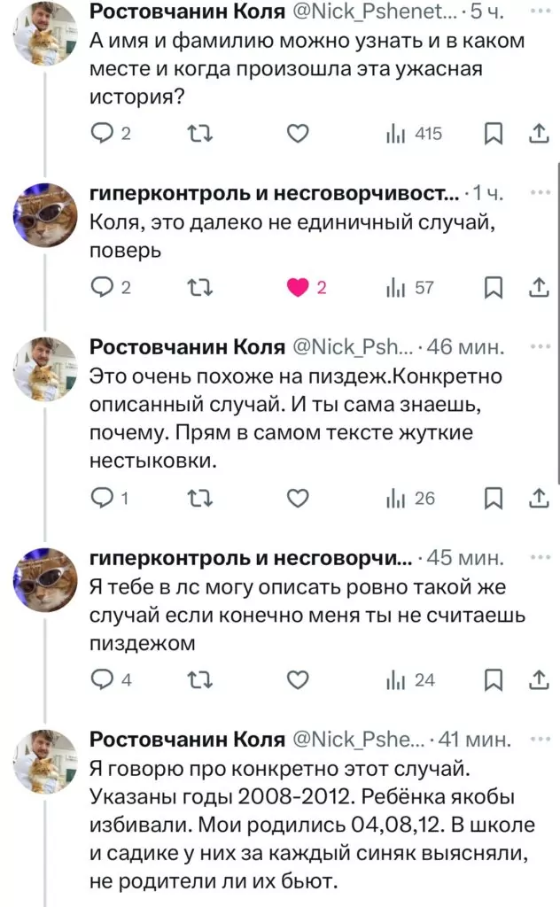Open more options on the 1 ч. tweet
The image size is (560, 907).
539,192
